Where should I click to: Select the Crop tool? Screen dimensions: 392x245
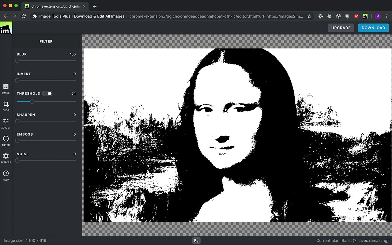click(6, 106)
